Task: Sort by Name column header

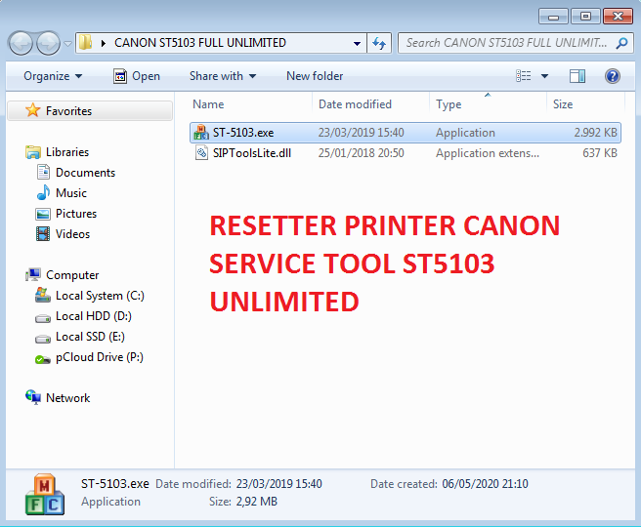Action: click(250, 104)
